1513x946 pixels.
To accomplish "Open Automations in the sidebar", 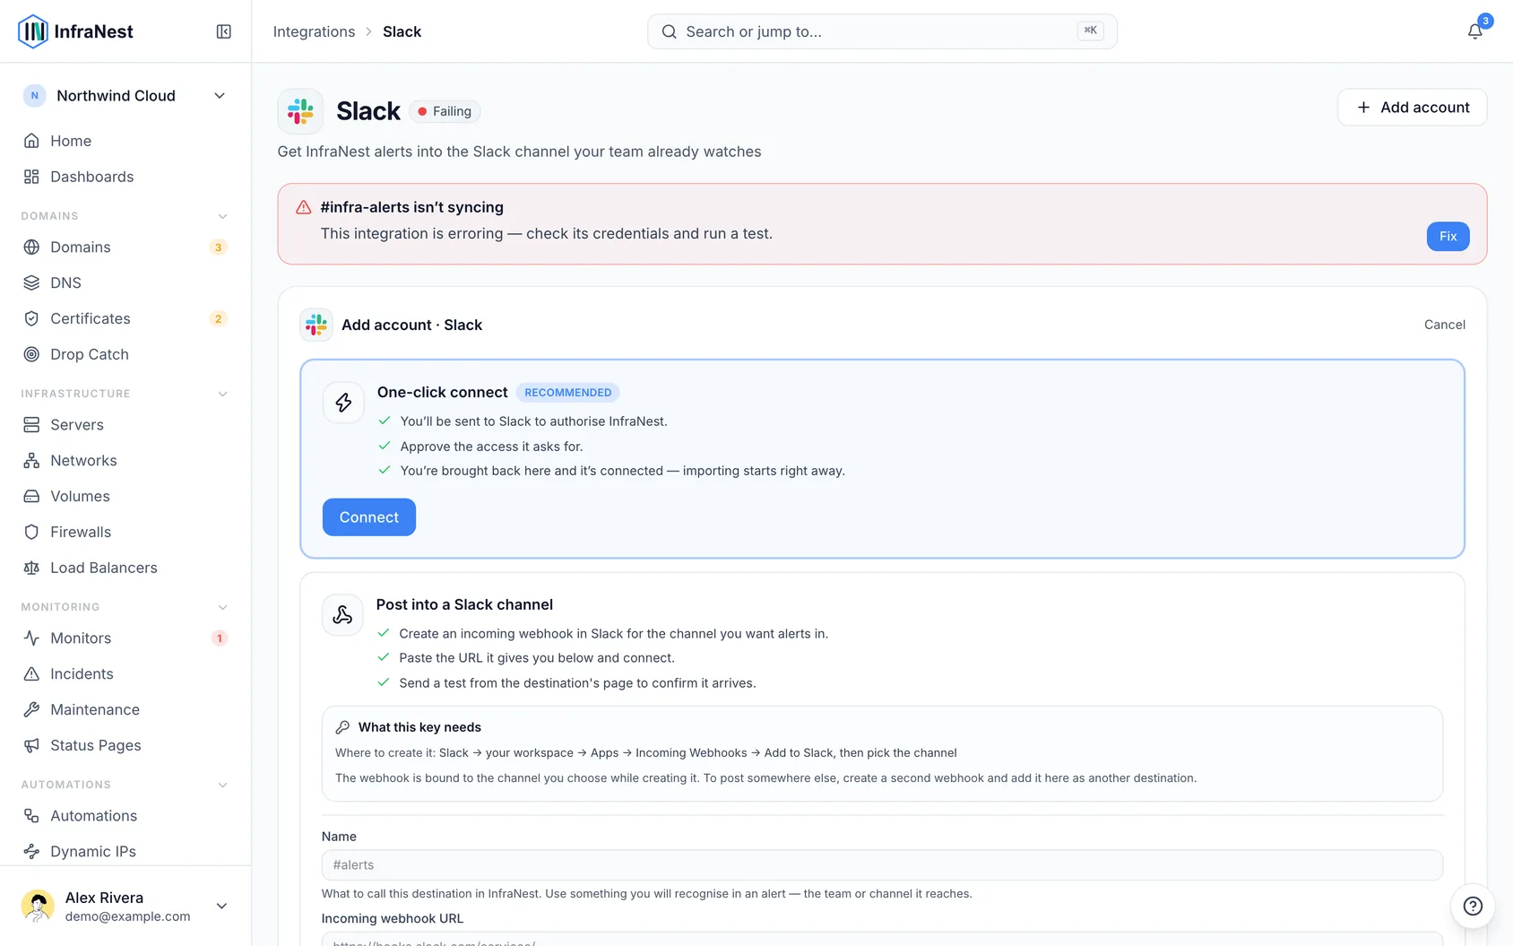I will tap(125, 815).
